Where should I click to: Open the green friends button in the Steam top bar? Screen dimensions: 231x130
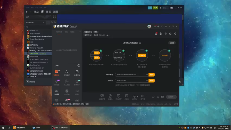pos(155,8)
